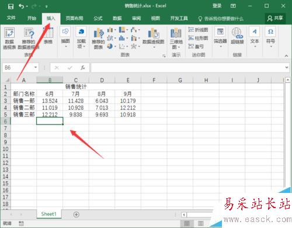Click the formula bar input area
Viewport: 292px width, 228px height.
point(187,68)
